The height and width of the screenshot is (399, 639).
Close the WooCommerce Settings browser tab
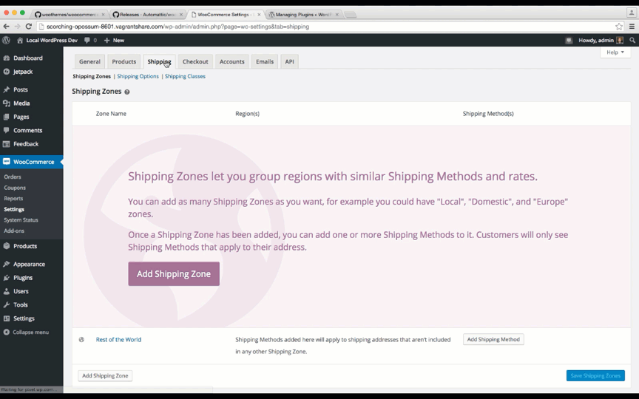[x=259, y=14]
